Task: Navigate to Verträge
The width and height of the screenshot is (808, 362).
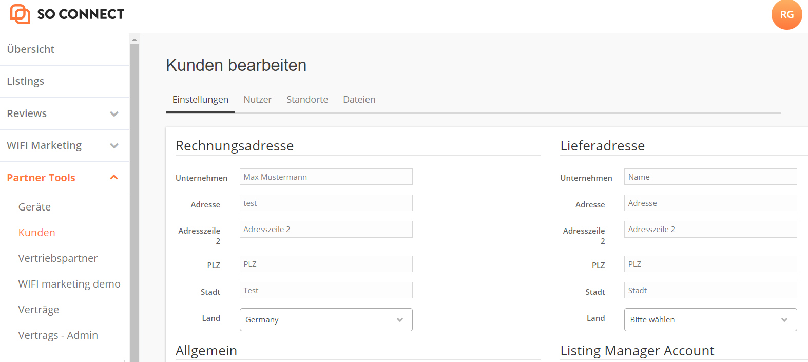Action: [39, 309]
